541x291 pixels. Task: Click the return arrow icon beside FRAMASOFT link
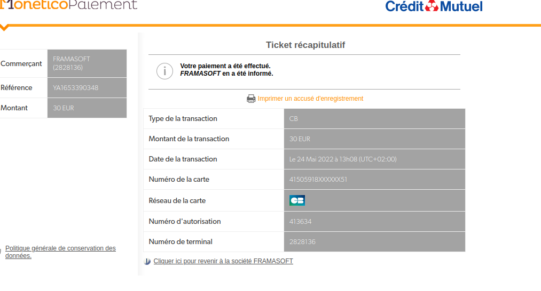pyautogui.click(x=147, y=261)
